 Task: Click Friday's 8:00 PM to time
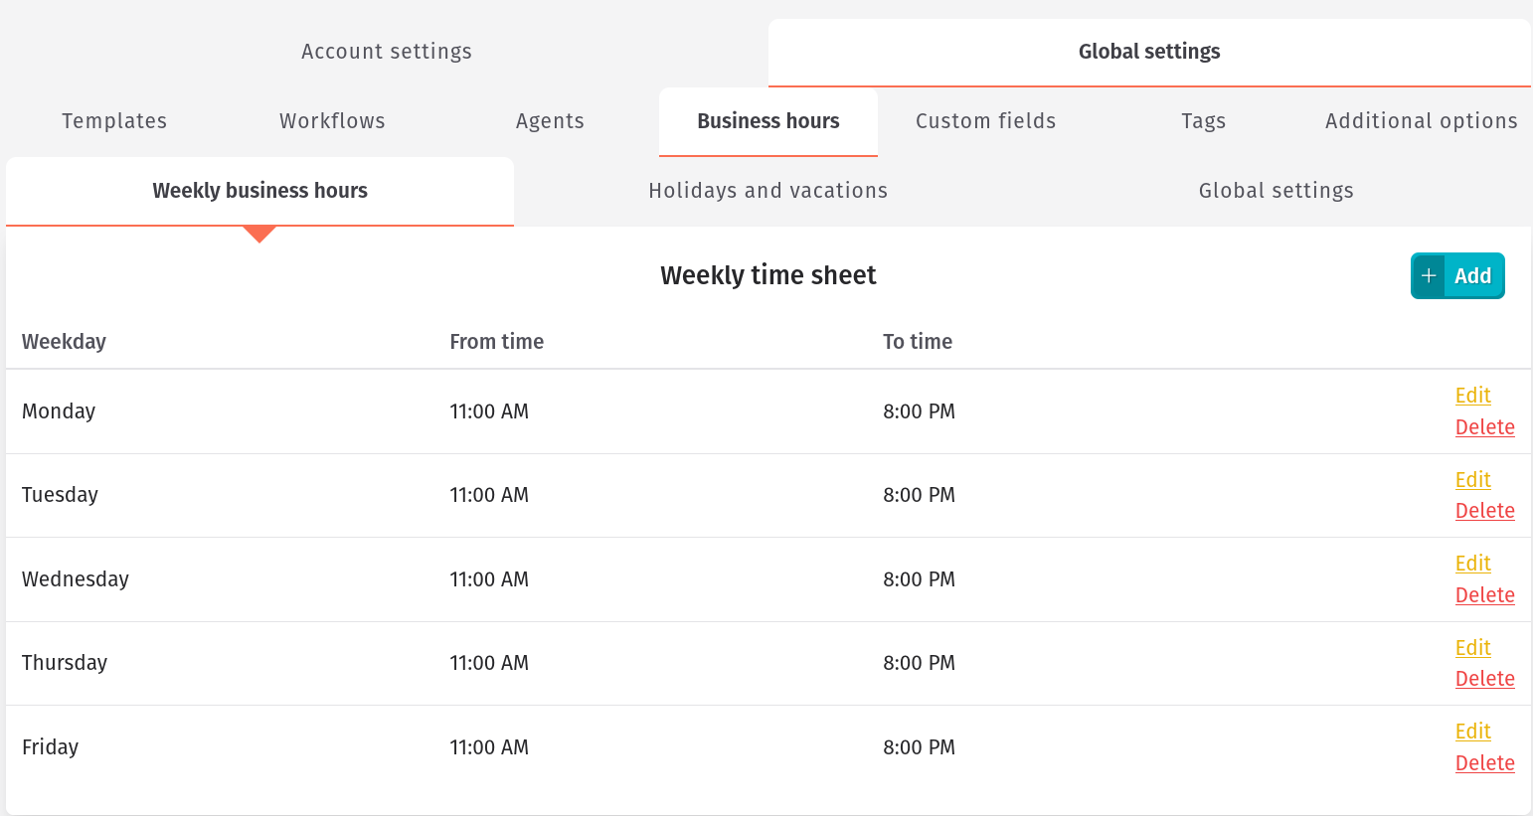coord(919,747)
